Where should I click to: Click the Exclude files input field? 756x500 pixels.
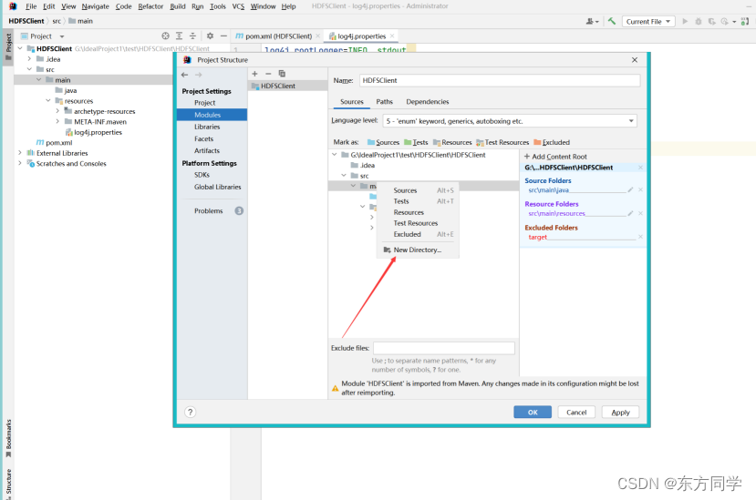point(443,348)
